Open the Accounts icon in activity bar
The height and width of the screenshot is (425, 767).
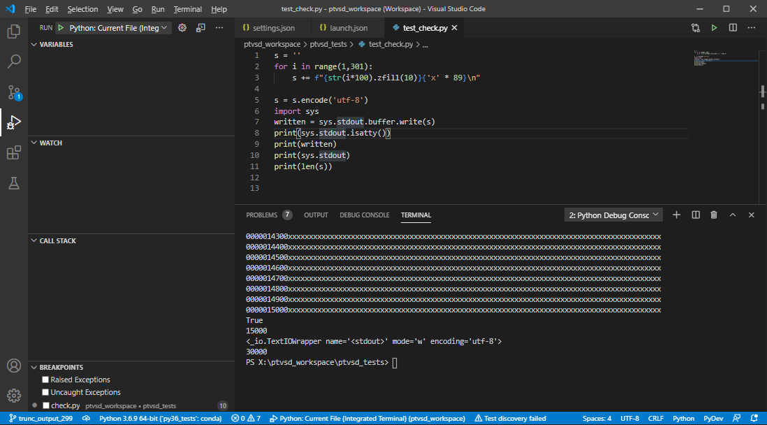coord(14,366)
